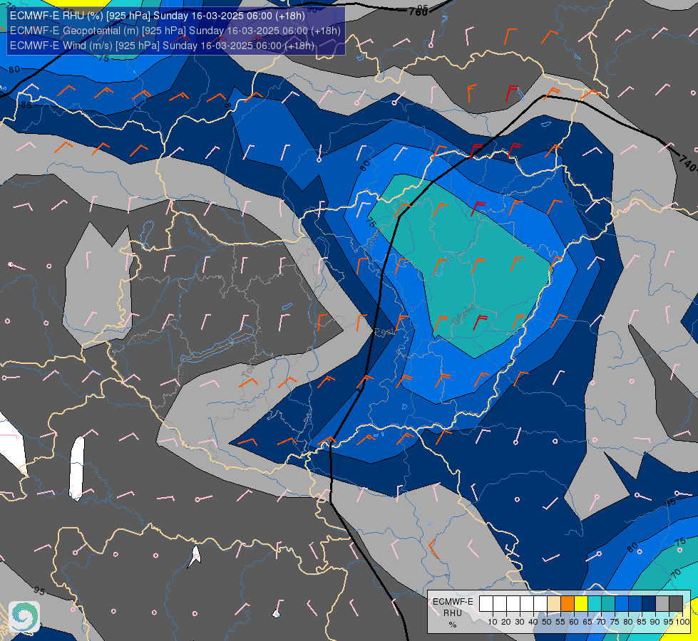Click the 'Tolna' place label on map

point(250,368)
